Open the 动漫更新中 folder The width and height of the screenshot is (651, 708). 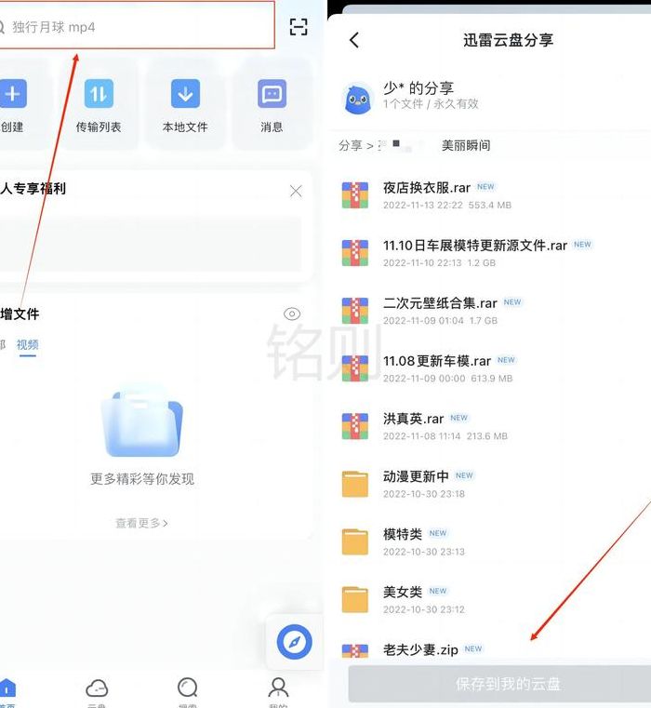click(x=490, y=484)
